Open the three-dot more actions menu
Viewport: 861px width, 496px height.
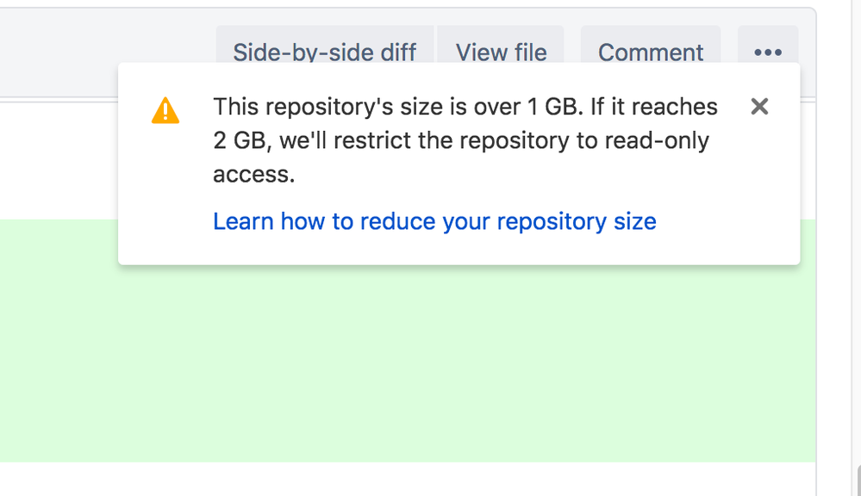click(768, 53)
